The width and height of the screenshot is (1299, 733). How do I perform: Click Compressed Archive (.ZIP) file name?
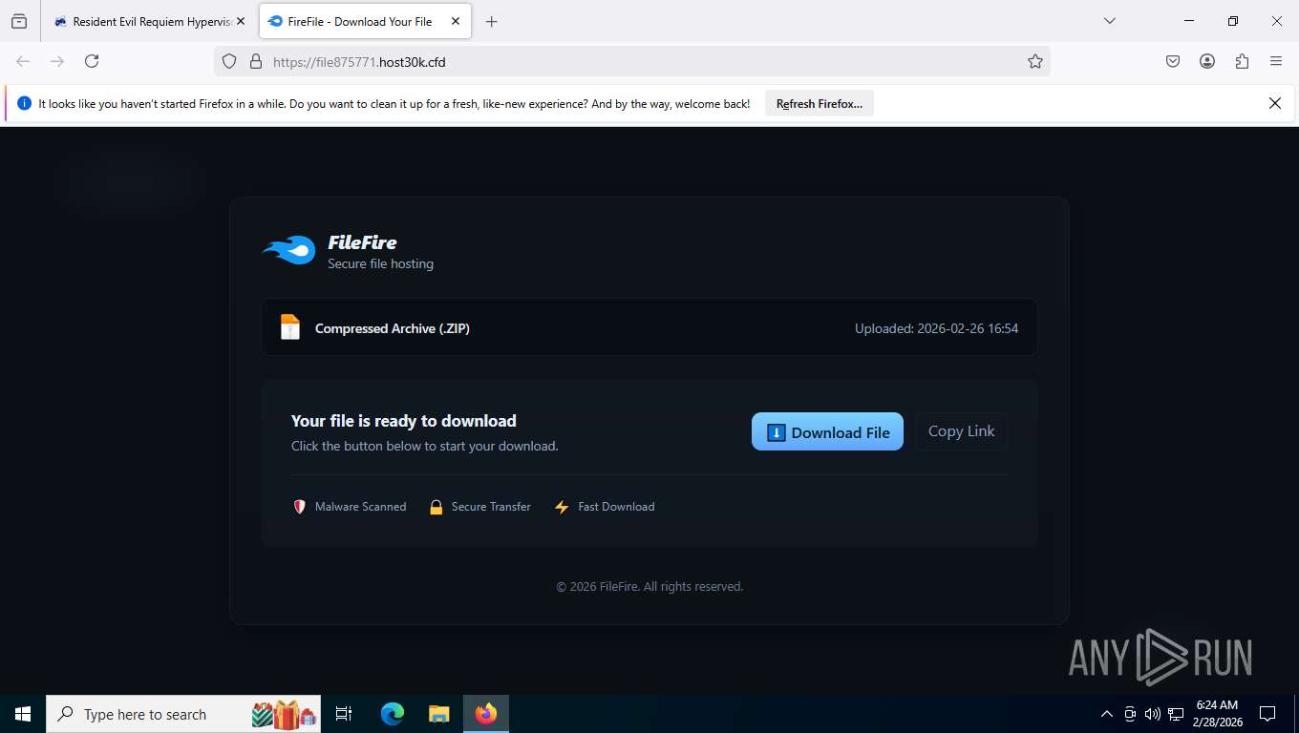[393, 328]
